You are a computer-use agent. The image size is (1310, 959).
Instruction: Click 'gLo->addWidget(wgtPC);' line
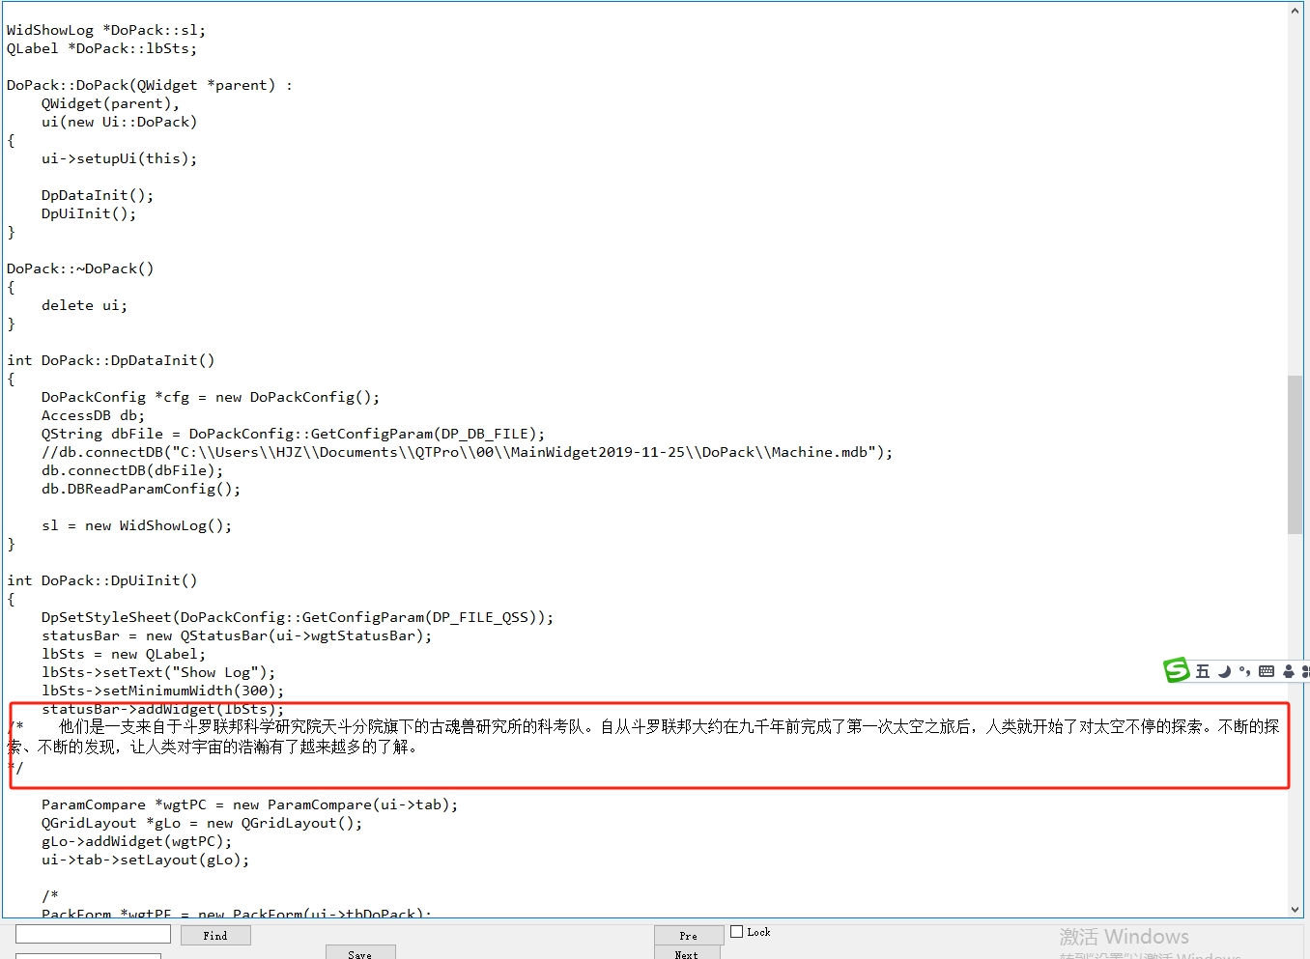136,841
